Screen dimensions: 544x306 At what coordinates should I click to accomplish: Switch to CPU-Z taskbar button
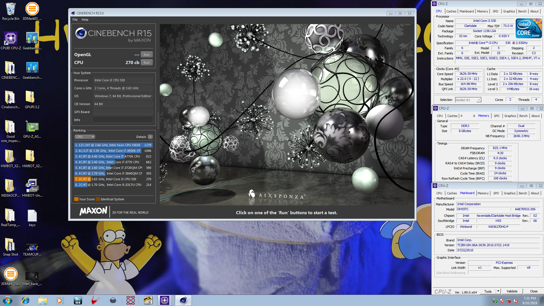click(165, 300)
